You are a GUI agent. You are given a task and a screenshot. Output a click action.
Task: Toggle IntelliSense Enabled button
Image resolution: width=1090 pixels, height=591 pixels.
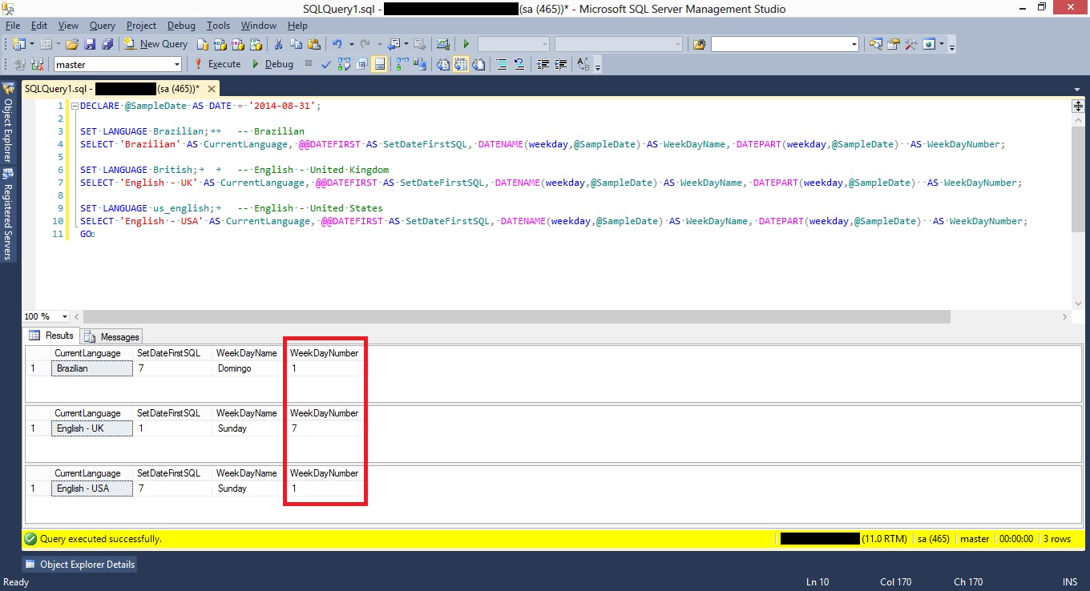pos(379,64)
